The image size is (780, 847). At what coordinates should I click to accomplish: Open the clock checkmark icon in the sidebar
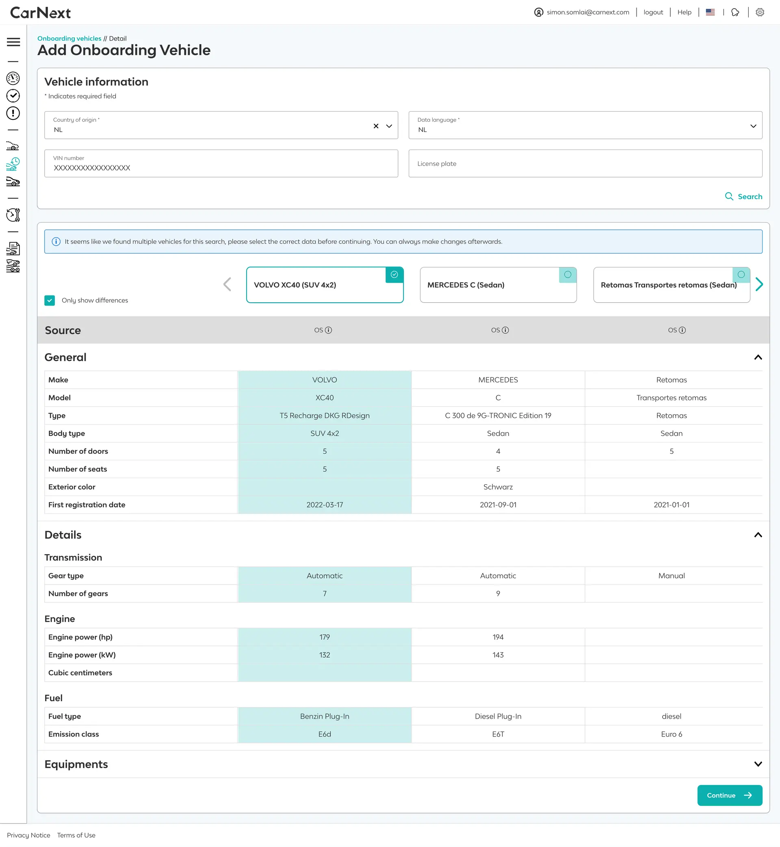(13, 96)
